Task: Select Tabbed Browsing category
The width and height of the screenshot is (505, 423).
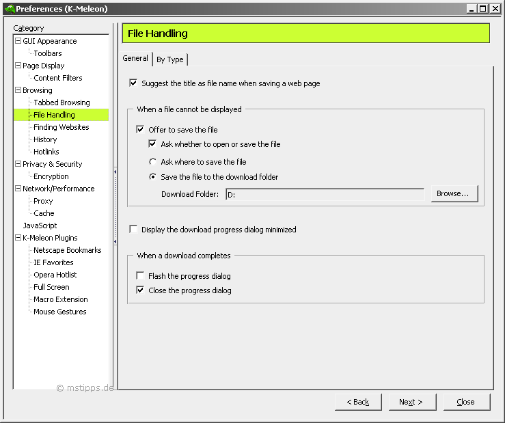Action: tap(62, 103)
